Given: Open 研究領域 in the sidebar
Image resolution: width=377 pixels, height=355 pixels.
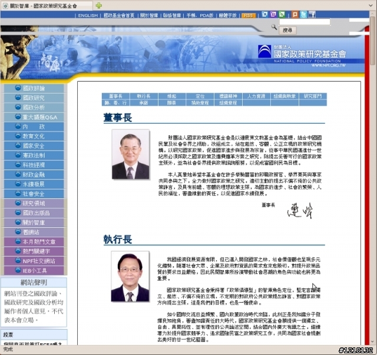Looking at the screenshot, I should point(34,204).
